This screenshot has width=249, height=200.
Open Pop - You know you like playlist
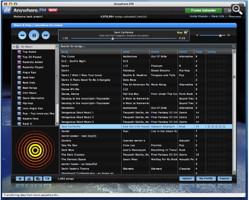pyautogui.click(x=38, y=113)
